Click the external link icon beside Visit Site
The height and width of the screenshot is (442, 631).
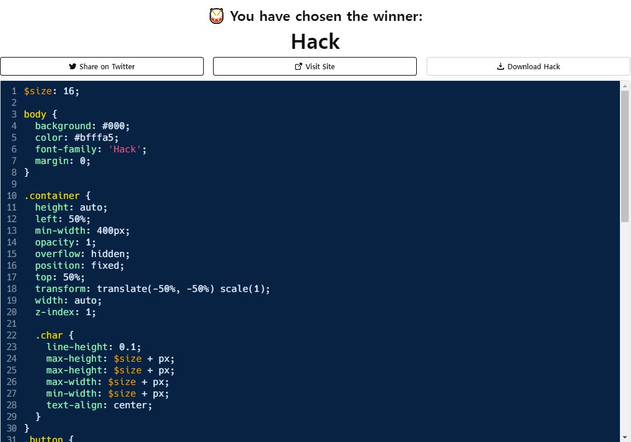[x=299, y=66]
